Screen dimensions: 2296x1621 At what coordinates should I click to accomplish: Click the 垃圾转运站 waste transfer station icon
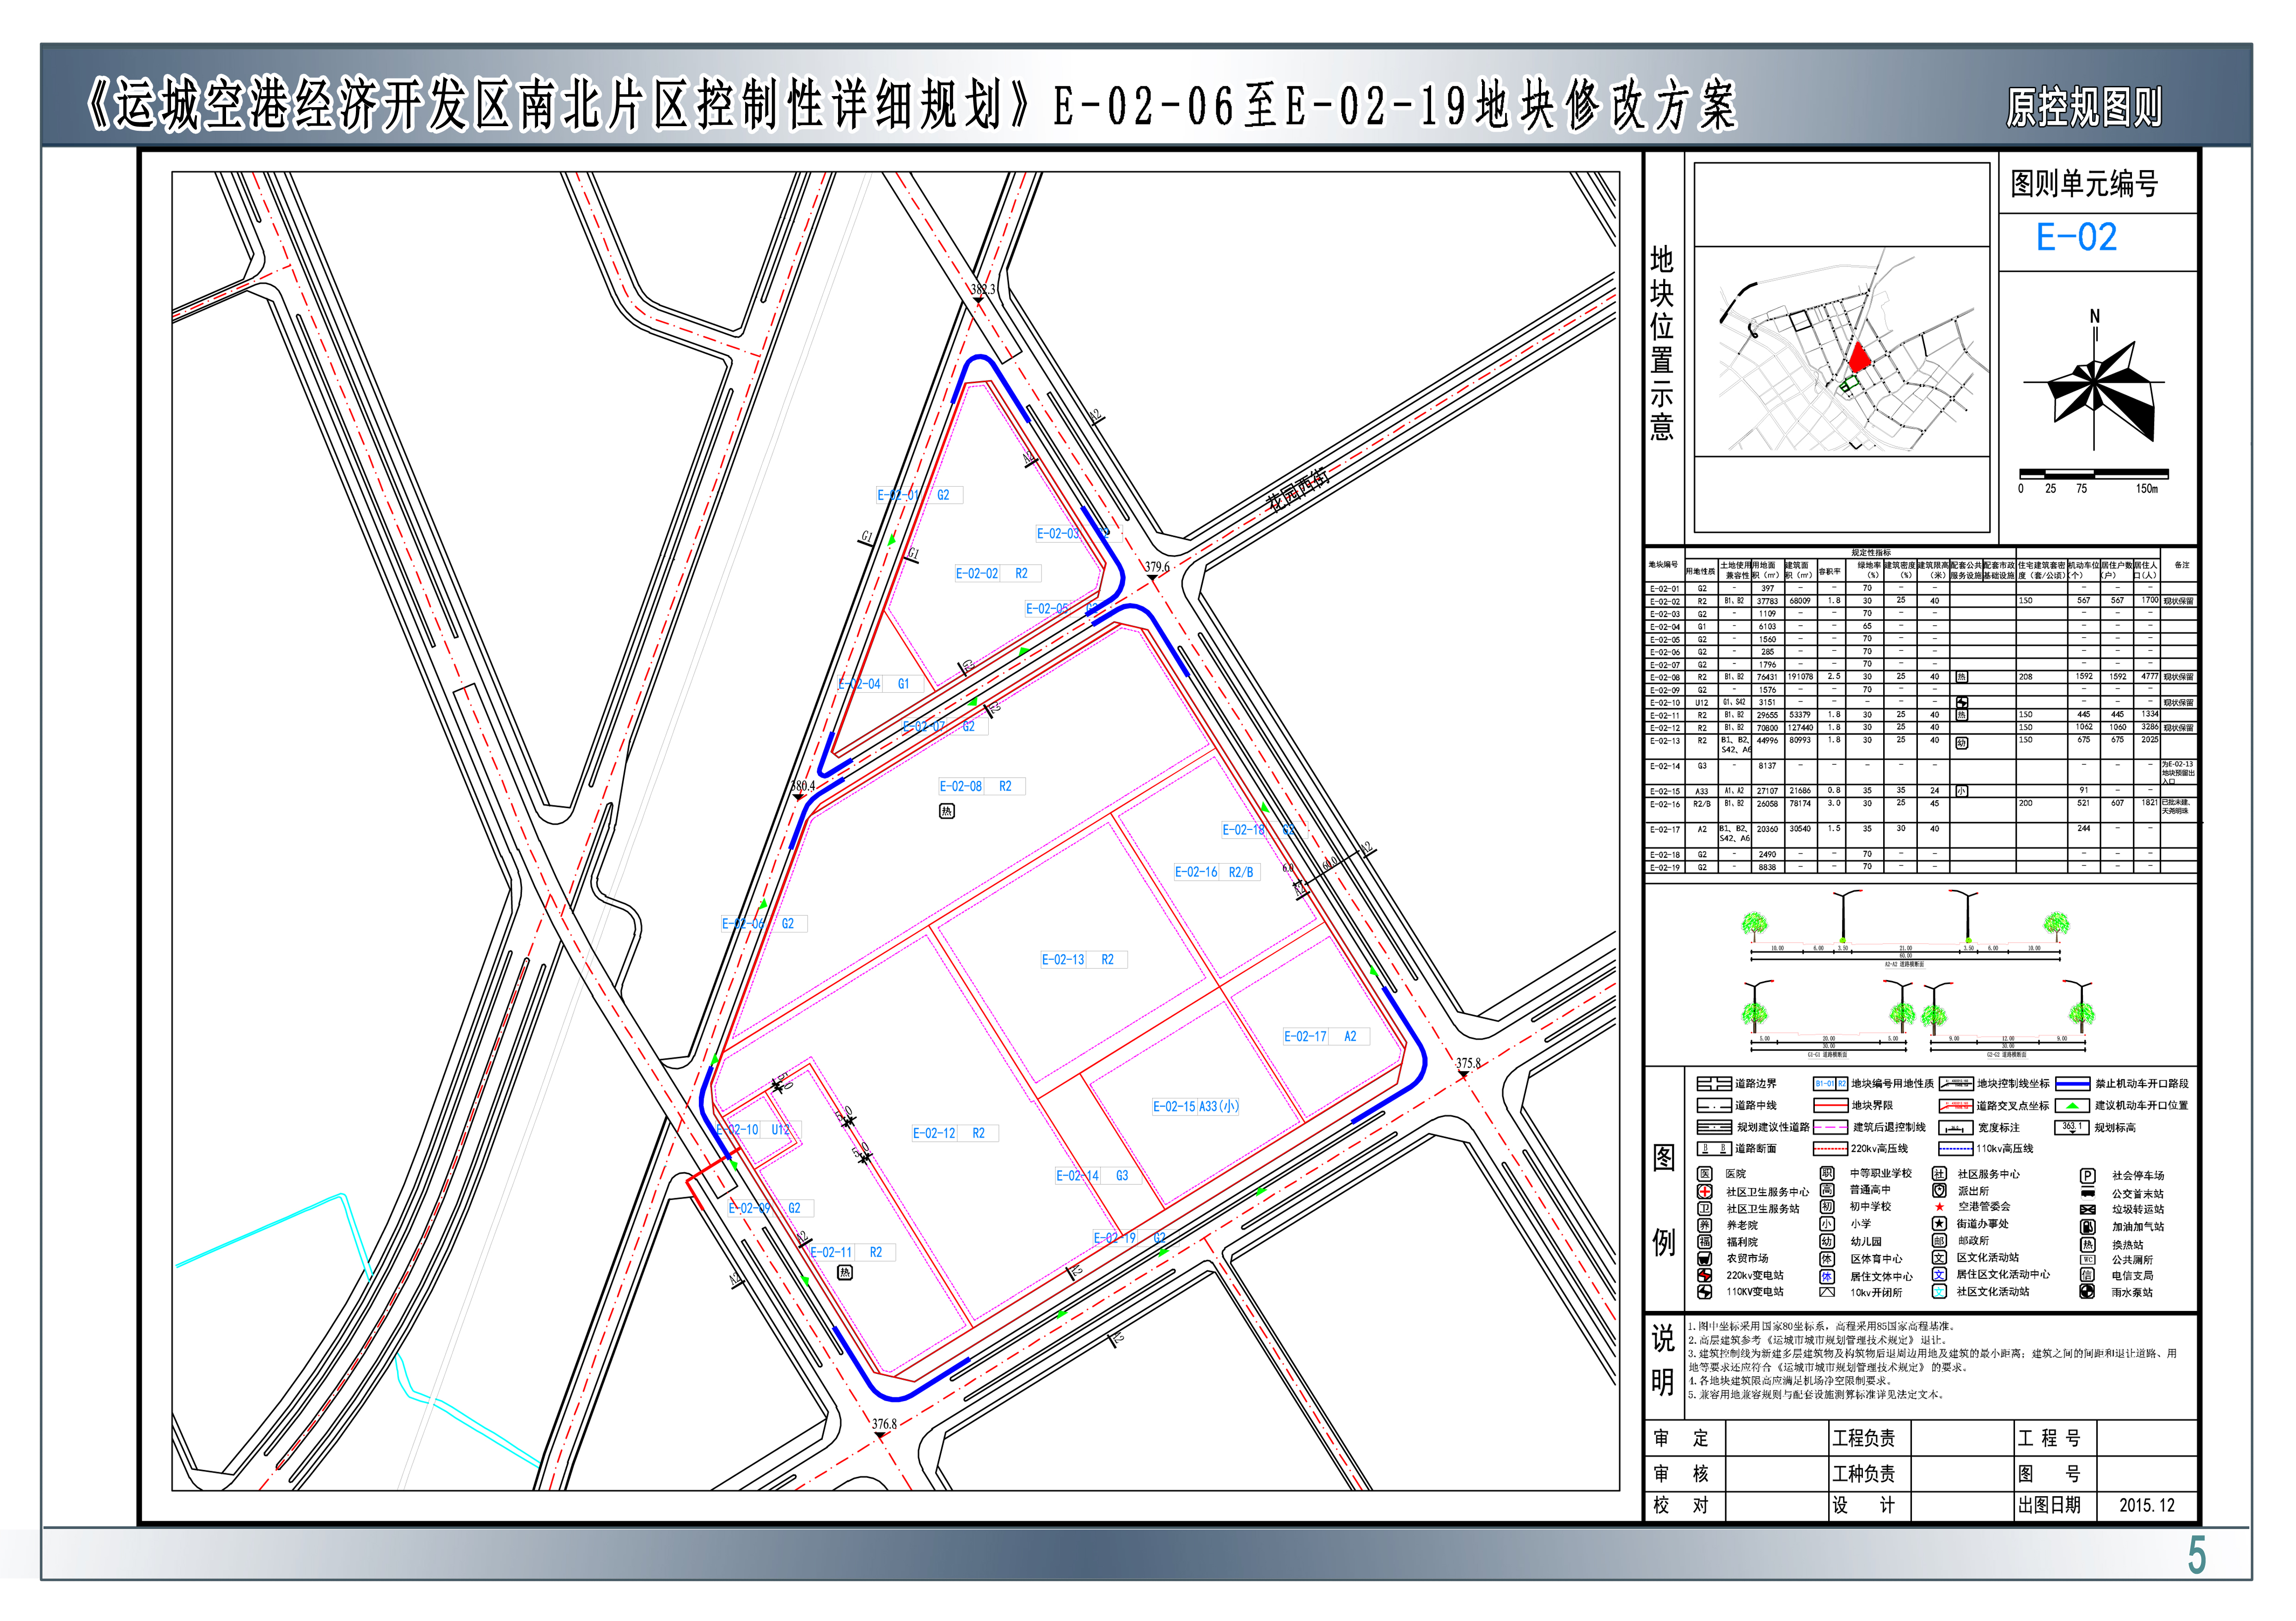point(2087,1209)
